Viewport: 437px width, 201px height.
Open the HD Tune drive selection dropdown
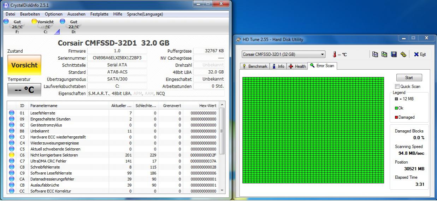coord(283,54)
